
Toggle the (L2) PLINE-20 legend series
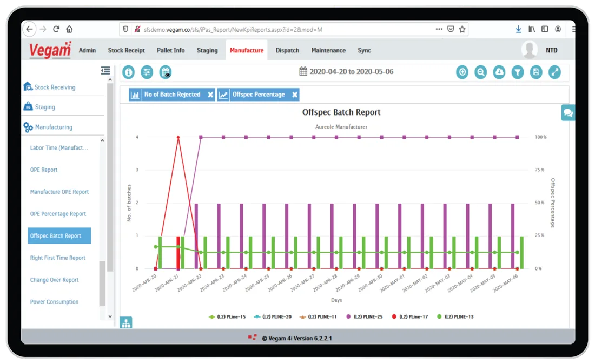[273, 316]
